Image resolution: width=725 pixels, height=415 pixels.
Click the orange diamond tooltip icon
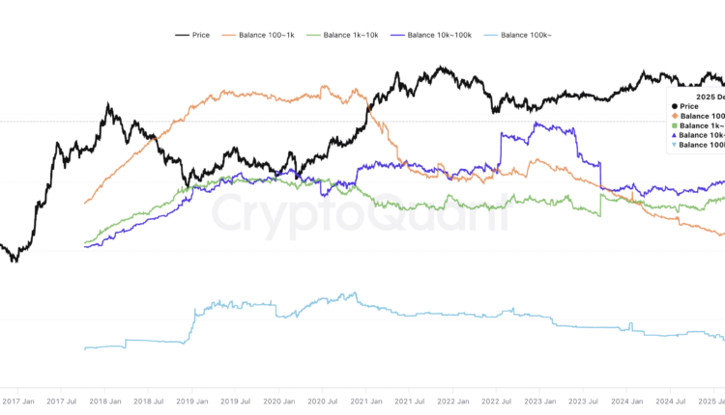point(674,116)
